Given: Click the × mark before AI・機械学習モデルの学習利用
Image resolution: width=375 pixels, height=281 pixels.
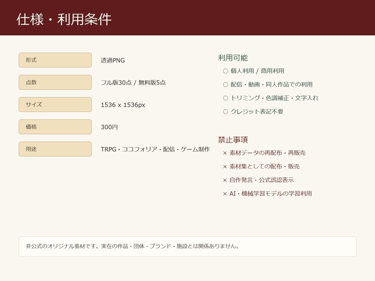Looking at the screenshot, I should tap(225, 194).
